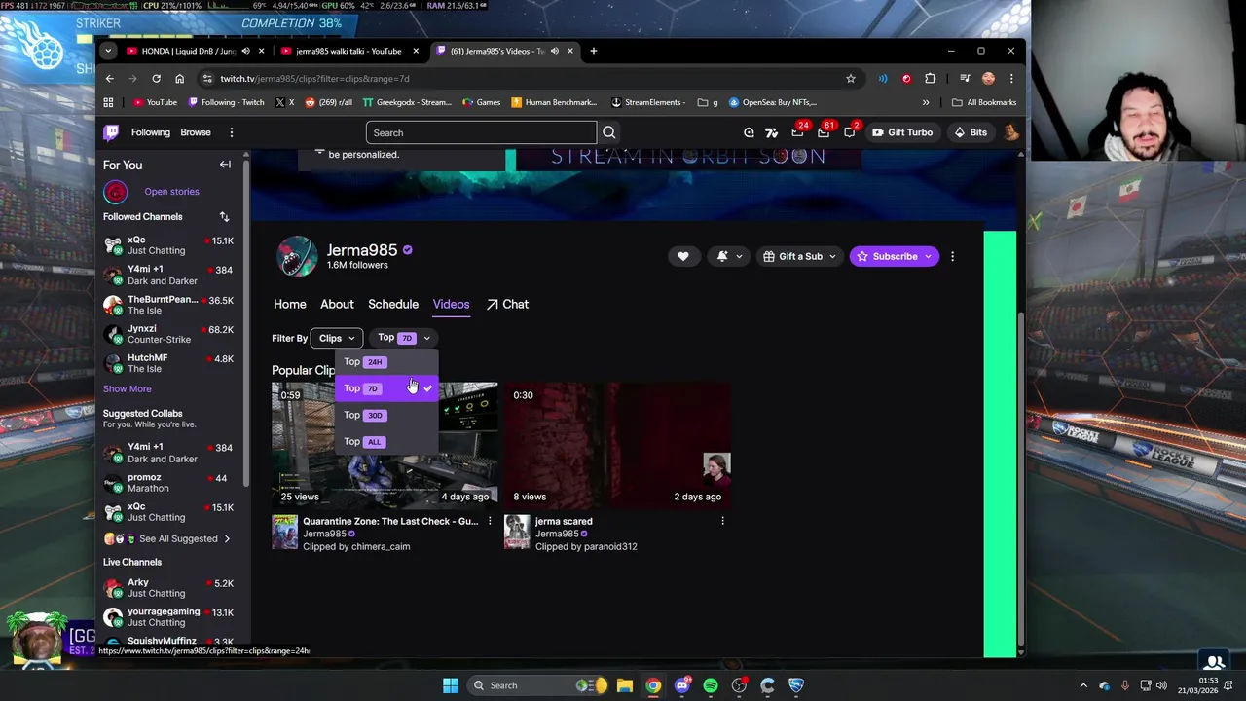Open the Twitch user avatar menu
This screenshot has width=1246, height=701.
tap(1010, 132)
